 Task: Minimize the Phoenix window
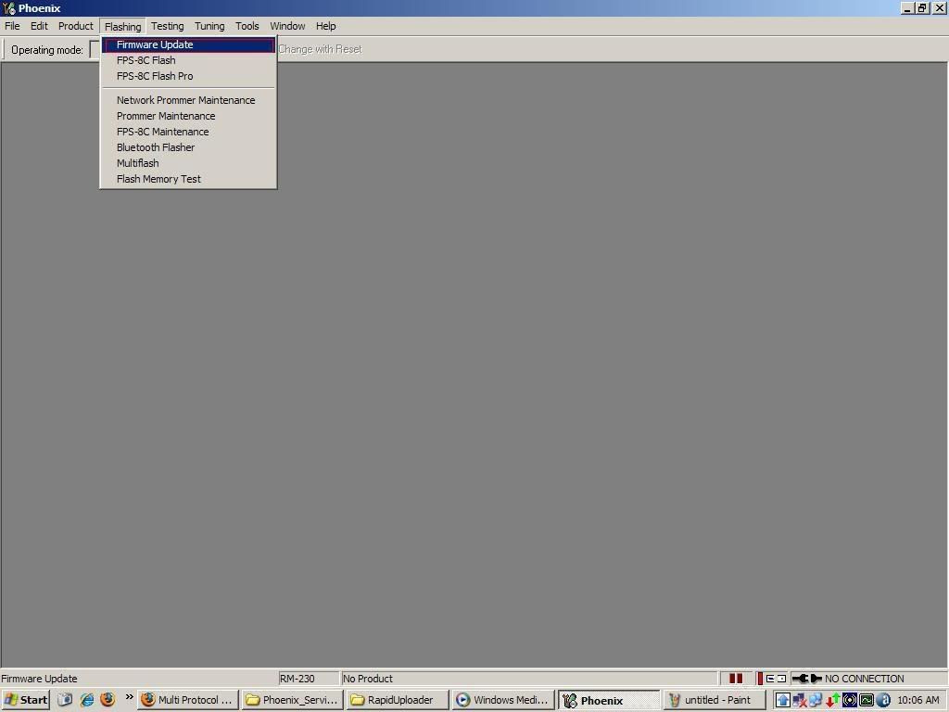coord(908,8)
